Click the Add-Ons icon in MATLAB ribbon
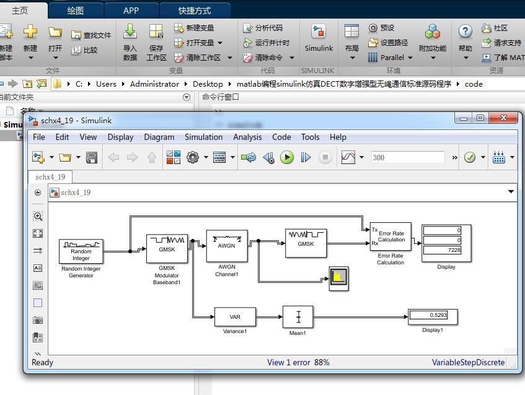The image size is (525, 395). [x=432, y=42]
